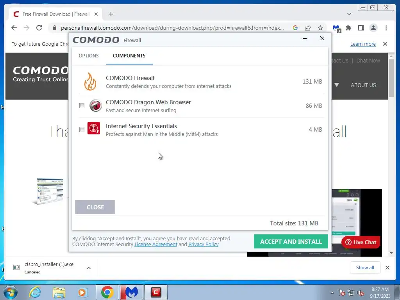Check the COMODO Dragon Web Browser checkbox
400x300 pixels.
click(82, 105)
